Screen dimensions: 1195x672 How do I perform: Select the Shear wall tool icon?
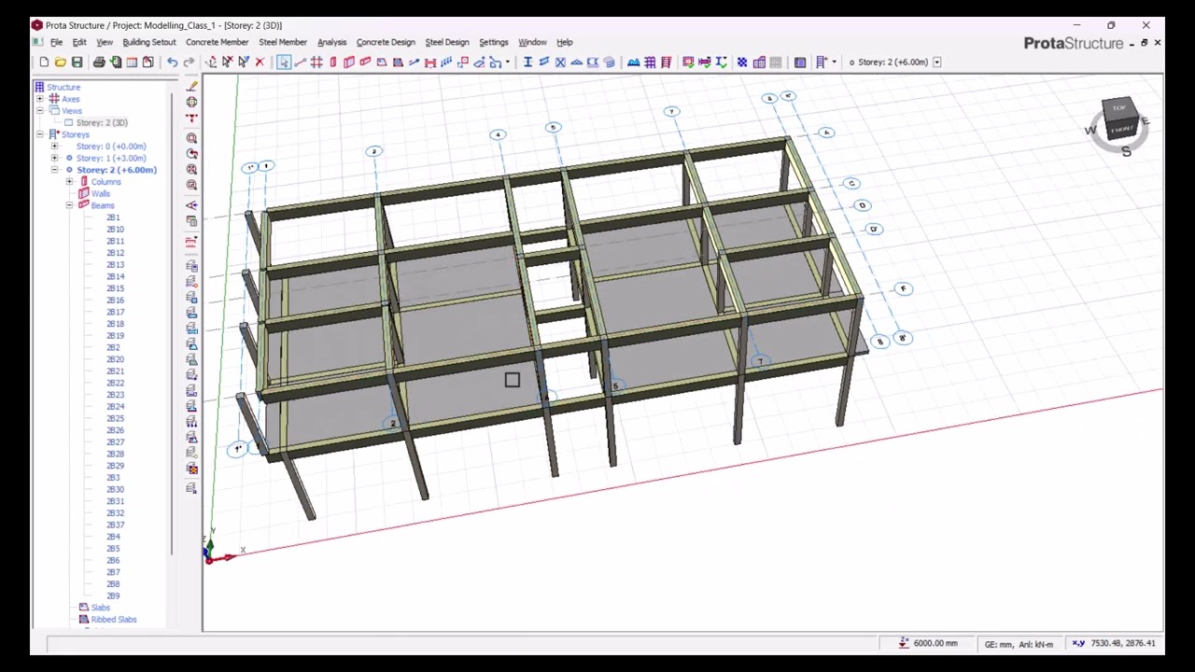click(349, 63)
